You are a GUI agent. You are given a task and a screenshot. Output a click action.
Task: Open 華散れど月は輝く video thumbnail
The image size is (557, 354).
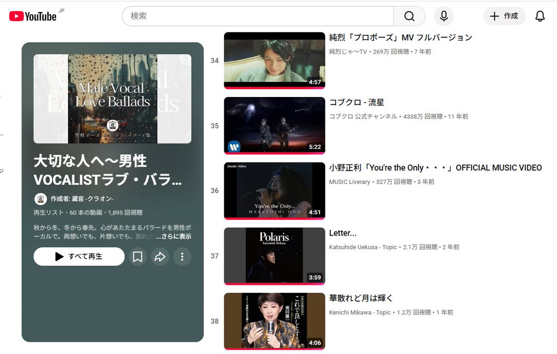coord(274,321)
